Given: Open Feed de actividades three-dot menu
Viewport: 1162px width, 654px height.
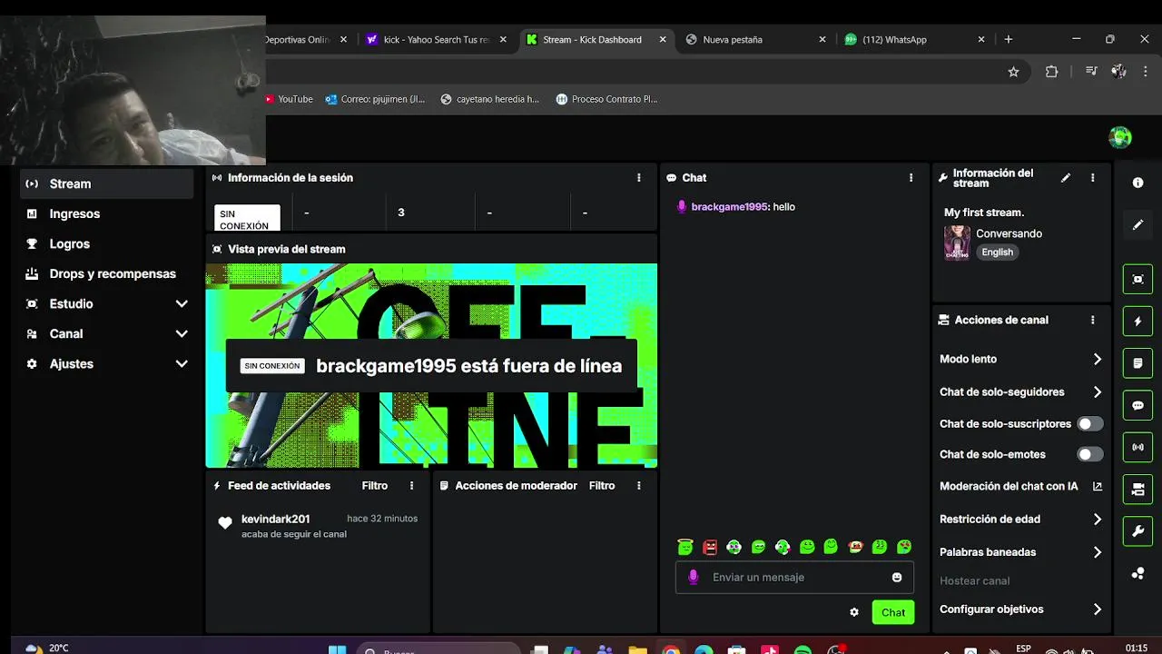Looking at the screenshot, I should [411, 486].
